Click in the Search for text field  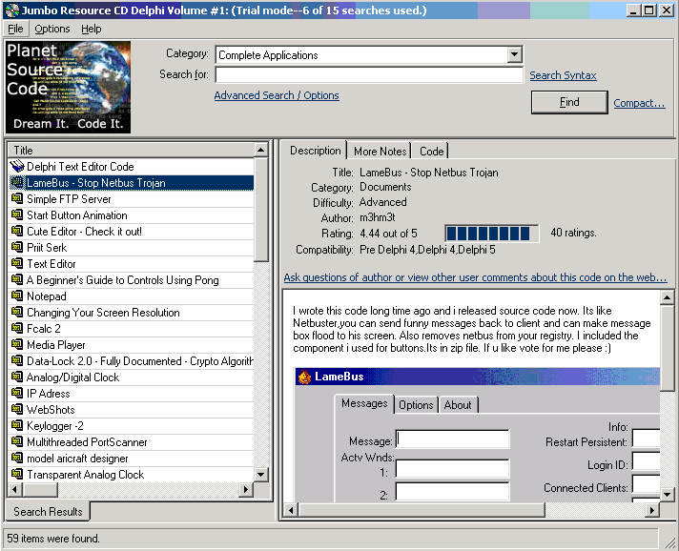click(x=369, y=75)
